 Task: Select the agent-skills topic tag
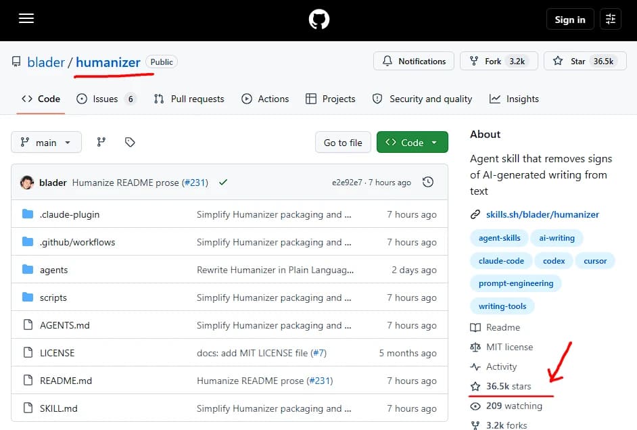click(499, 238)
